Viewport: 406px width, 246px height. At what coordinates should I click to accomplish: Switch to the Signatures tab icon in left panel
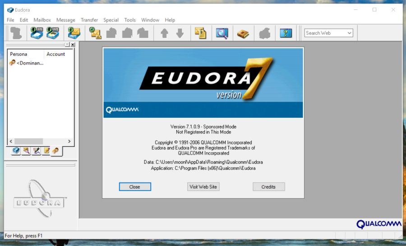(x=36, y=151)
